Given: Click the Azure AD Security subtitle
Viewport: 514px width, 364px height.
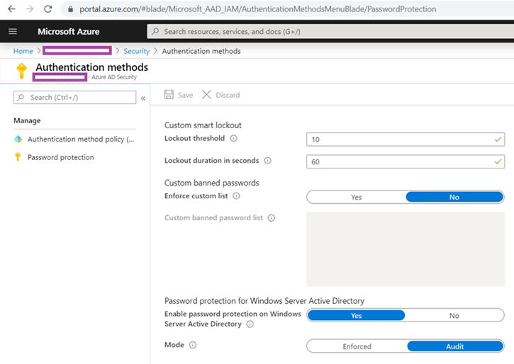Looking at the screenshot, I should 114,77.
